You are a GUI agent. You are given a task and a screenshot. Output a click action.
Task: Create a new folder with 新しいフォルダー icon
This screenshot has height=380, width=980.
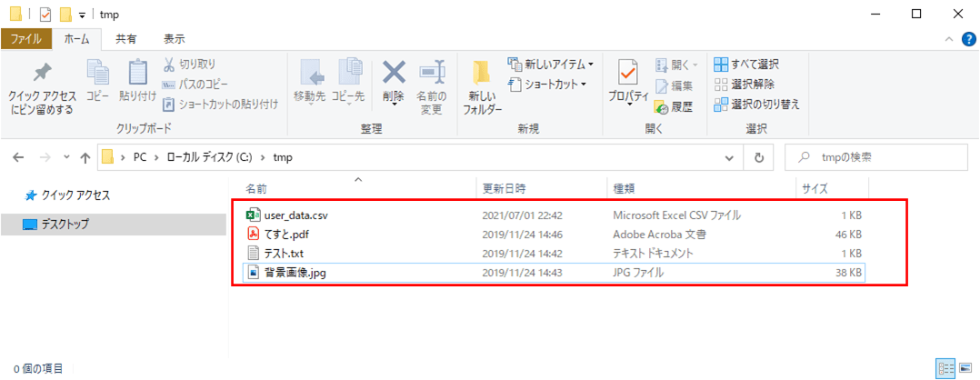click(x=482, y=73)
